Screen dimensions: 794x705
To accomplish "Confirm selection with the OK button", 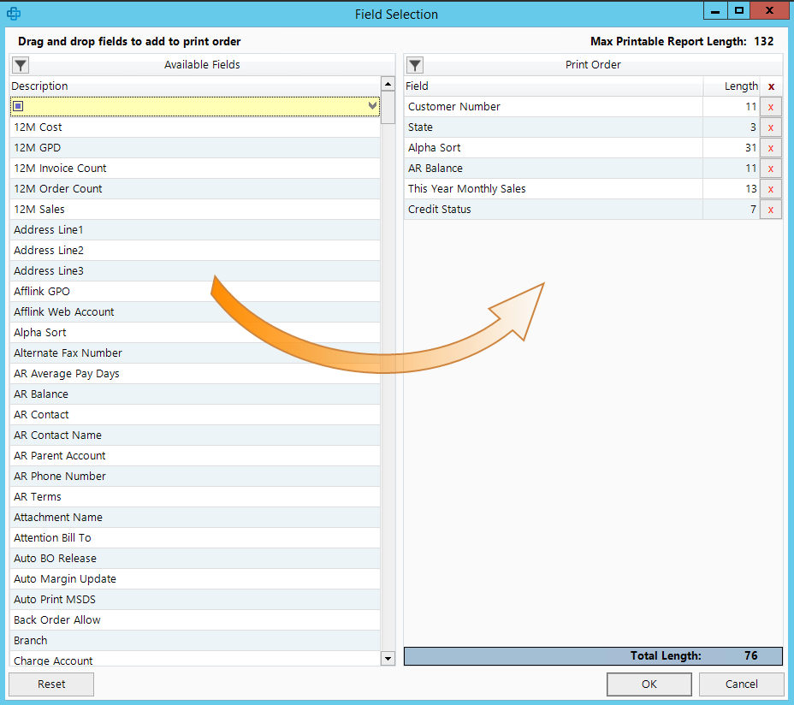I will pos(649,684).
